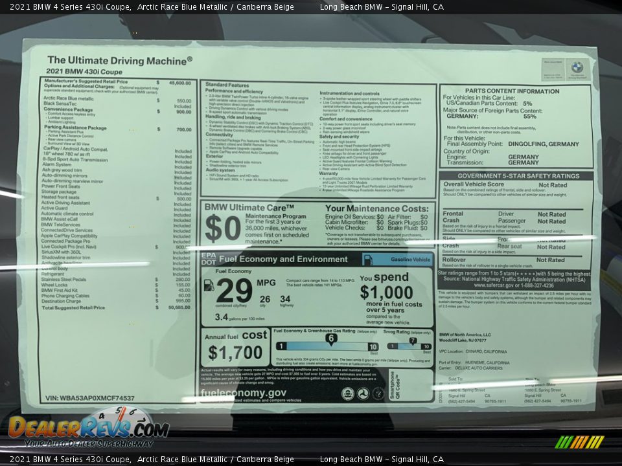Screen dimensions: 622x466
Task: Click "Carrier: DELUXE AUTO CARRIERS" line
Action: pyautogui.click(x=471, y=368)
